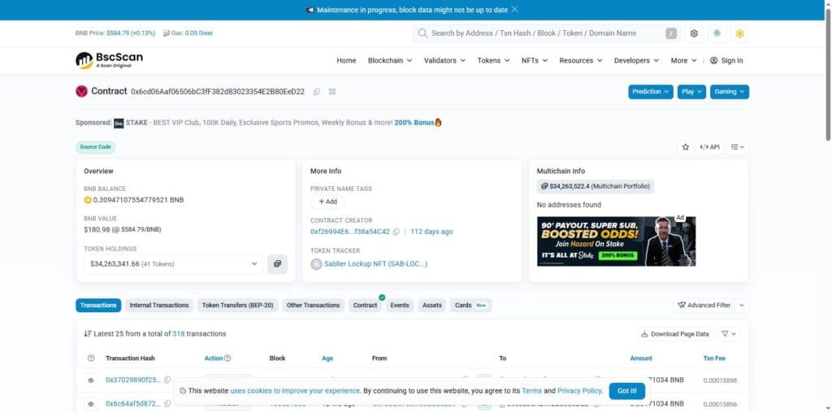Open the Gaming dropdown
The height and width of the screenshot is (413, 832).
(729, 92)
